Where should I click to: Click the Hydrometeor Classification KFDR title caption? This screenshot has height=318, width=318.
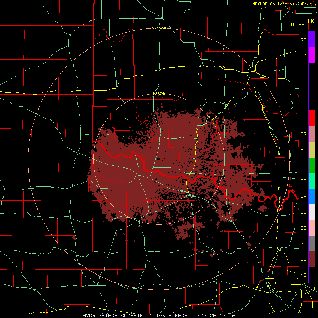159,316
